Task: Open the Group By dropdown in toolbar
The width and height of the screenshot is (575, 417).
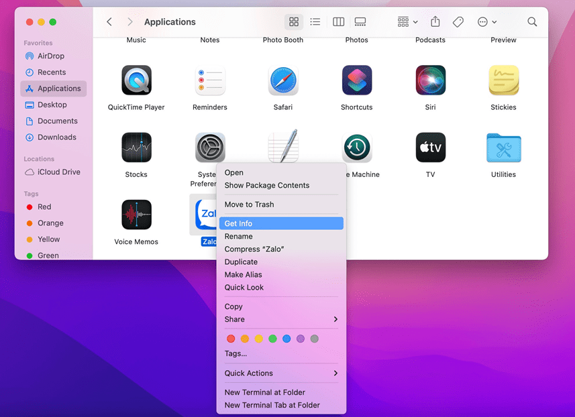Action: point(407,22)
